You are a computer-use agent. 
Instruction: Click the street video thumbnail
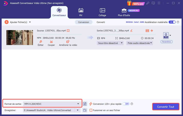[x=20, y=38]
